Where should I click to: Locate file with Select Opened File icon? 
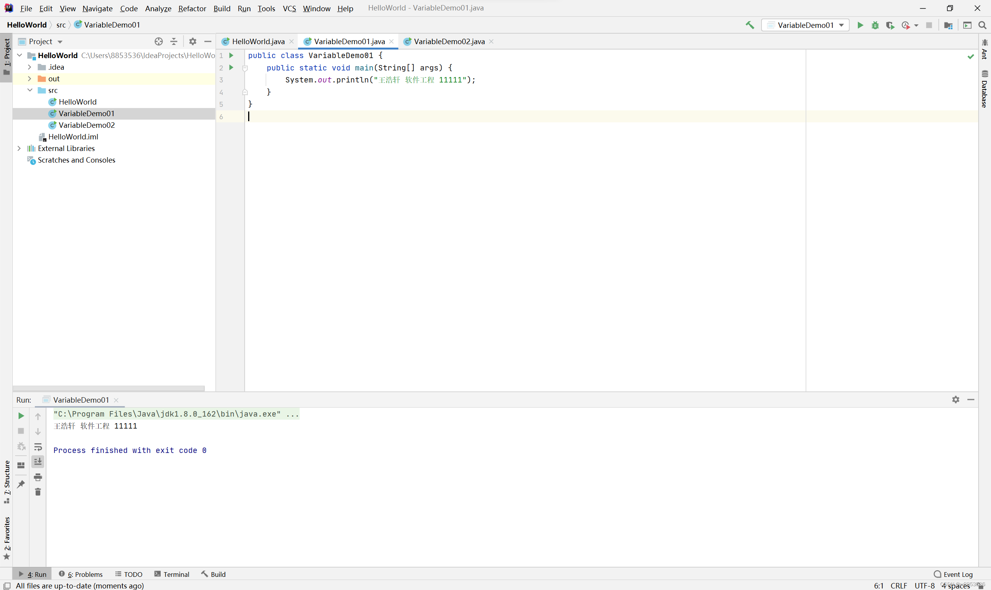click(159, 41)
